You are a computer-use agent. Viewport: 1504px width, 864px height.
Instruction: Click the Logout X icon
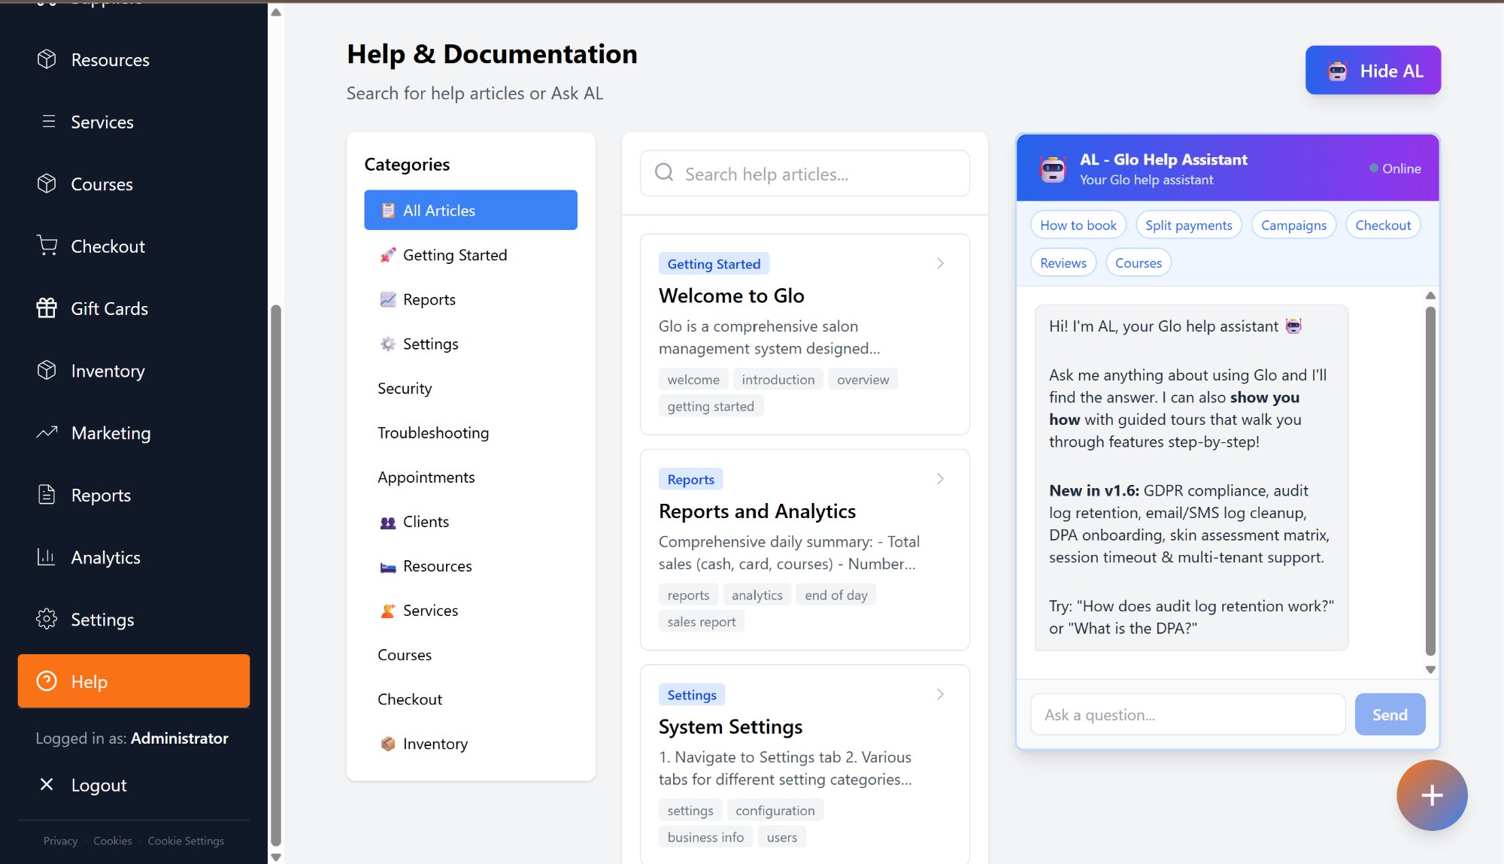[47, 784]
